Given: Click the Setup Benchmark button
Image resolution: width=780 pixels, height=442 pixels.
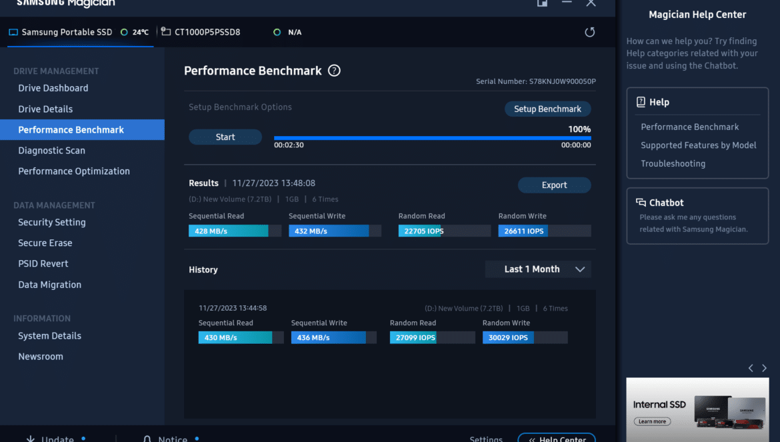Looking at the screenshot, I should pyautogui.click(x=548, y=109).
